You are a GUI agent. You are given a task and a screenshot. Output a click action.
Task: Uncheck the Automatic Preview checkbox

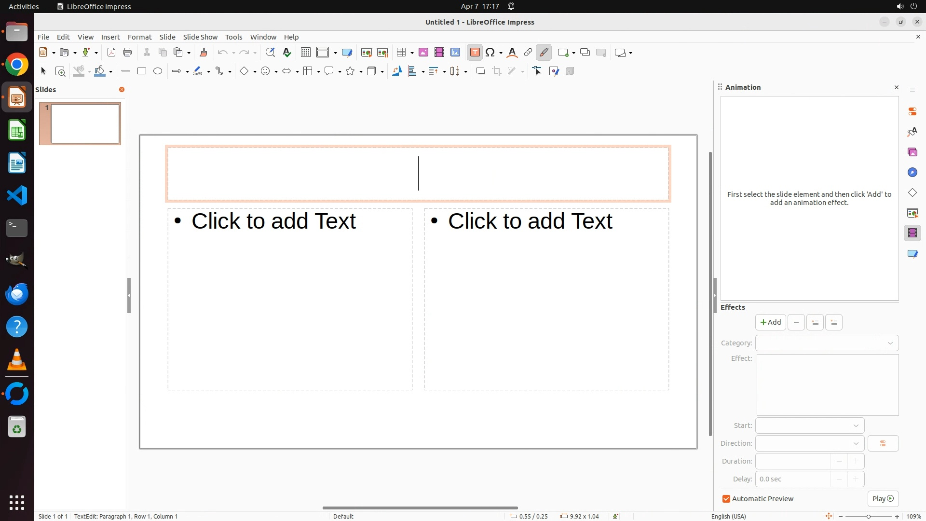click(x=726, y=499)
